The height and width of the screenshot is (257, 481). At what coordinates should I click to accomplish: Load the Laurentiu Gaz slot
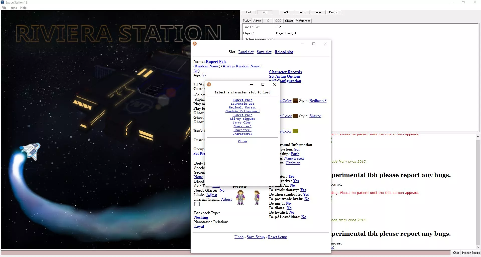[243, 104]
